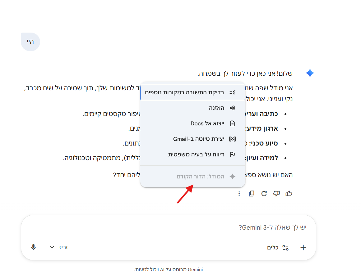Click the thumbs up icon
Image resolution: width=361 pixels, height=274 pixels.
pos(289,194)
